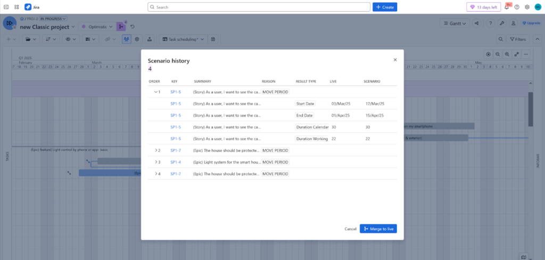Viewport: 545px width, 260px height.
Task: Cancel the Scenario history dialog
Action: coord(350,229)
